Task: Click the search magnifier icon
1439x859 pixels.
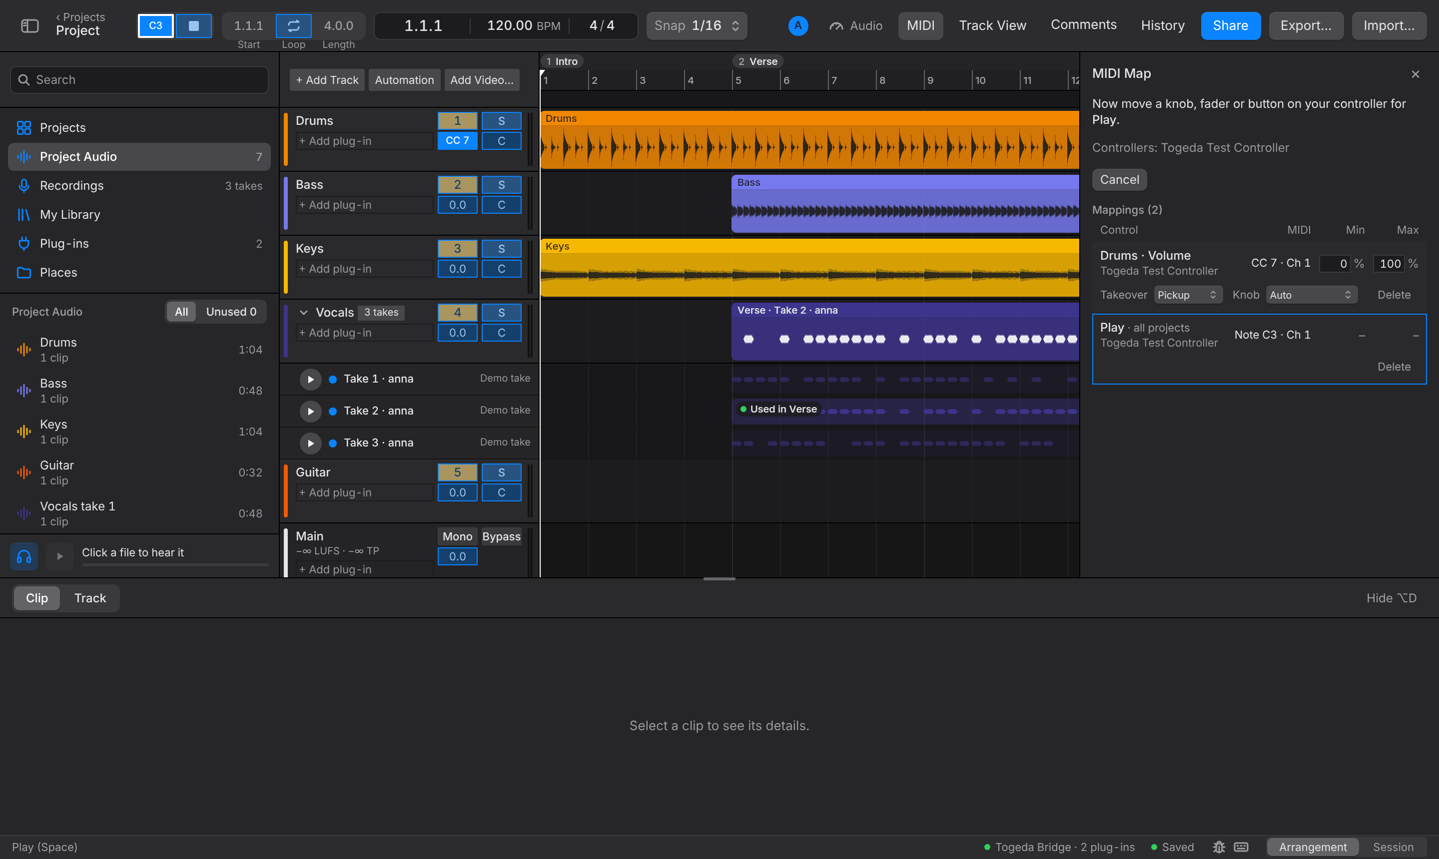Action: point(24,80)
